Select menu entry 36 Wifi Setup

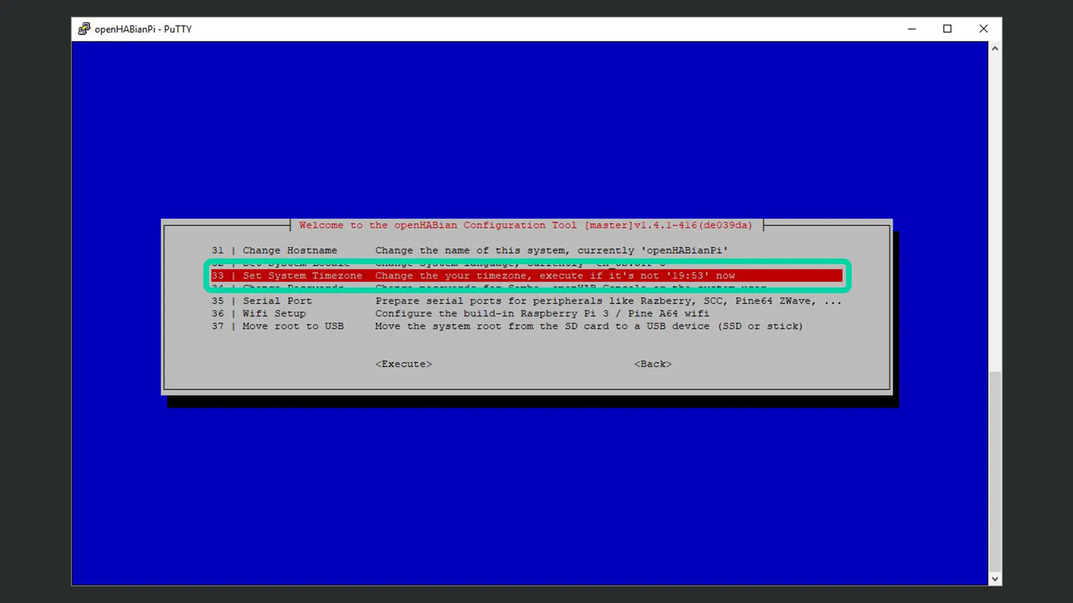(x=526, y=314)
